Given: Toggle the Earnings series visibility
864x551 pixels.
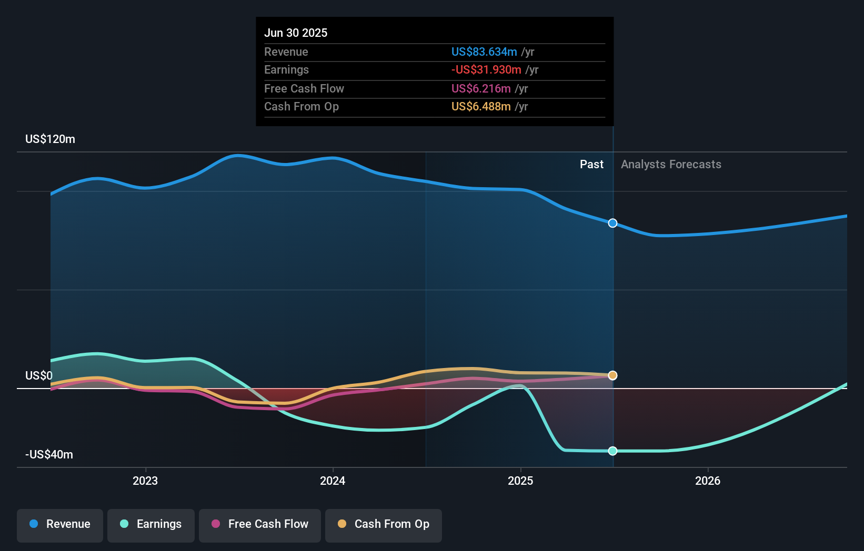Looking at the screenshot, I should (150, 524).
